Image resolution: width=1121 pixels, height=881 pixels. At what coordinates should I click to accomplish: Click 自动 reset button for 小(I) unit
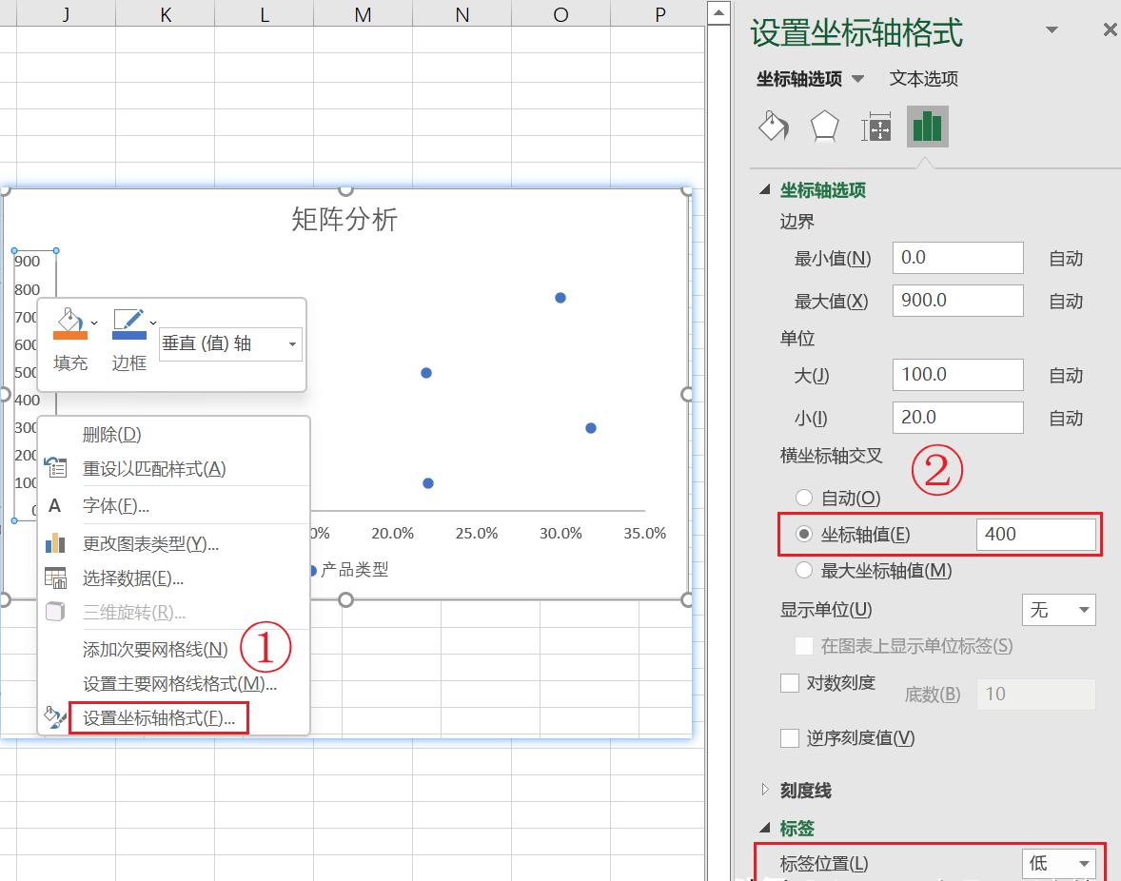point(1065,418)
